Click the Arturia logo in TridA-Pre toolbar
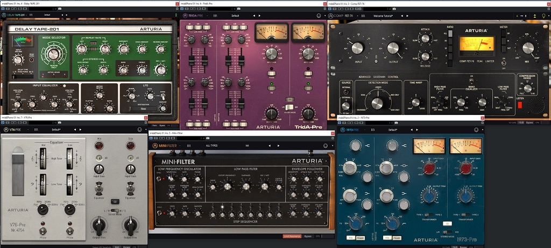 click(x=185, y=16)
